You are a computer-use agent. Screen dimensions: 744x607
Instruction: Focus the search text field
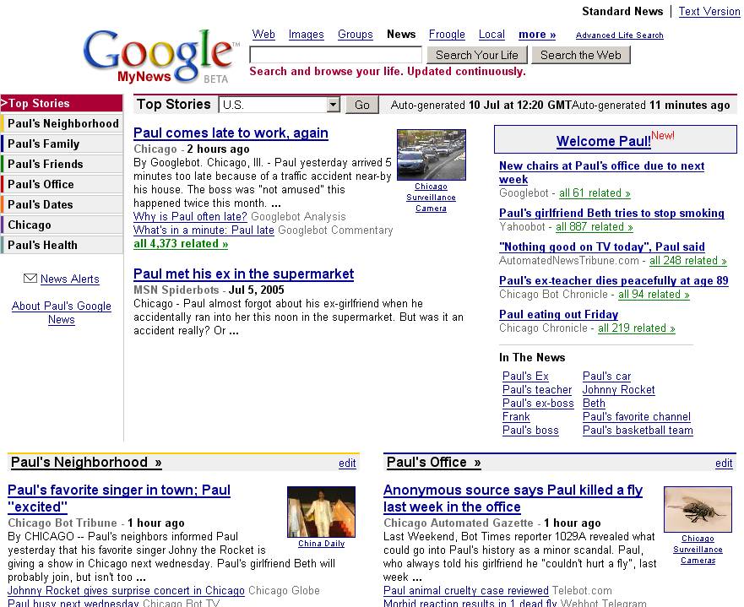tap(335, 55)
